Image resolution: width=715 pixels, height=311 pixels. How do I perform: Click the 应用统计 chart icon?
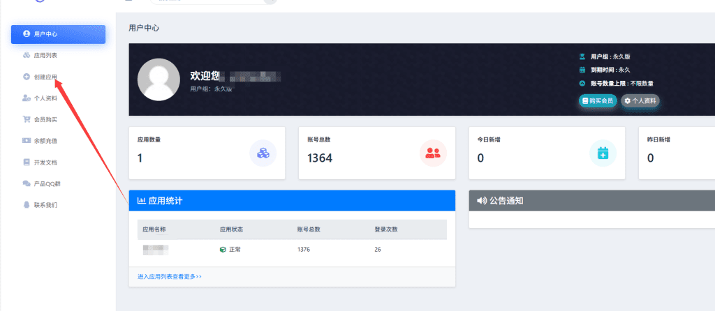(x=141, y=201)
